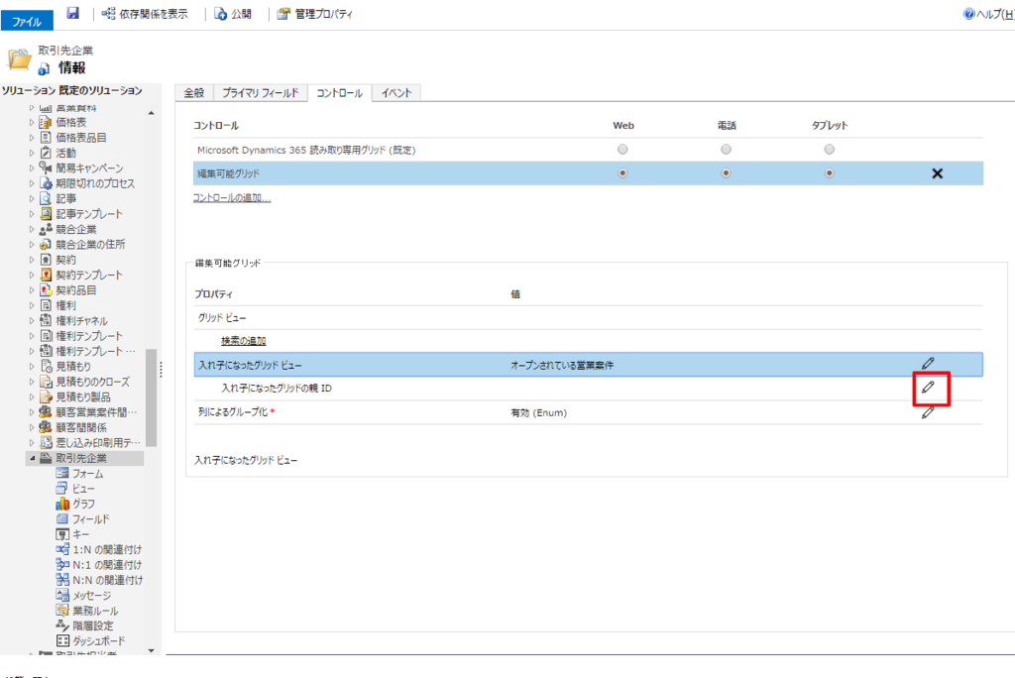Select 電話 radio for 編集可能グリッド

click(725, 172)
